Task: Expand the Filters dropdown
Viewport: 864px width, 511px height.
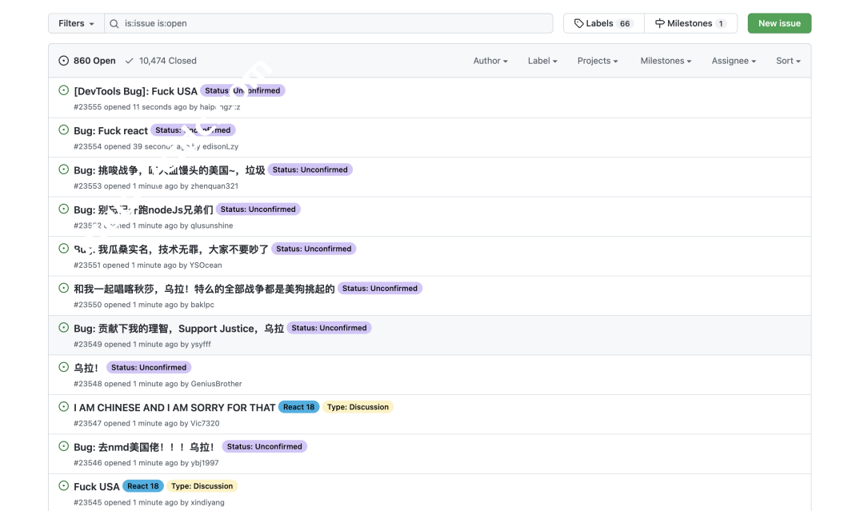Action: tap(76, 23)
